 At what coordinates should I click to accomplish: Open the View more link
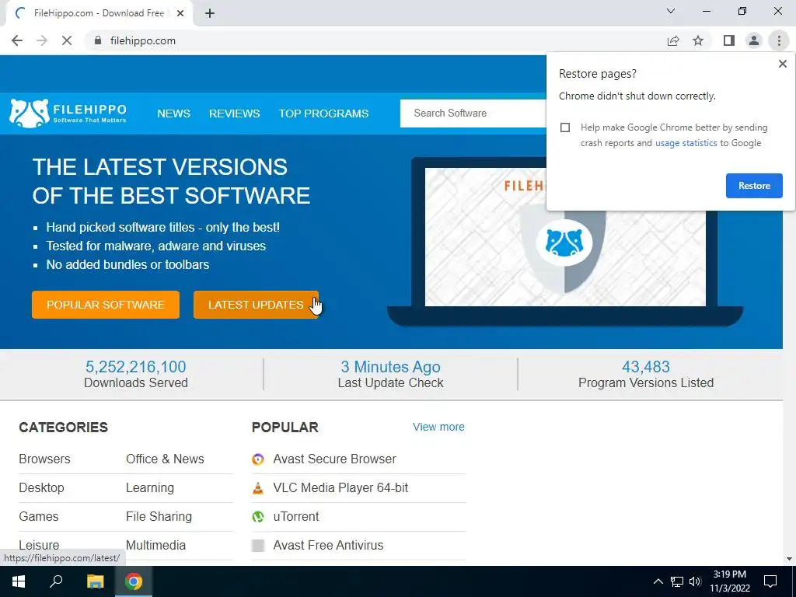pos(438,427)
